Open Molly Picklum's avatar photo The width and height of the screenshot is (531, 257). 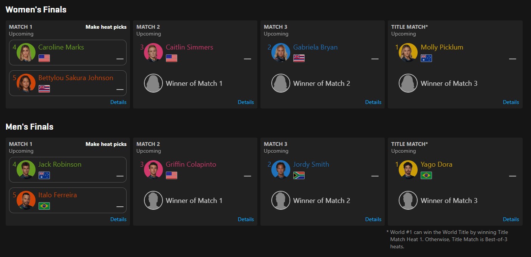[x=408, y=53]
